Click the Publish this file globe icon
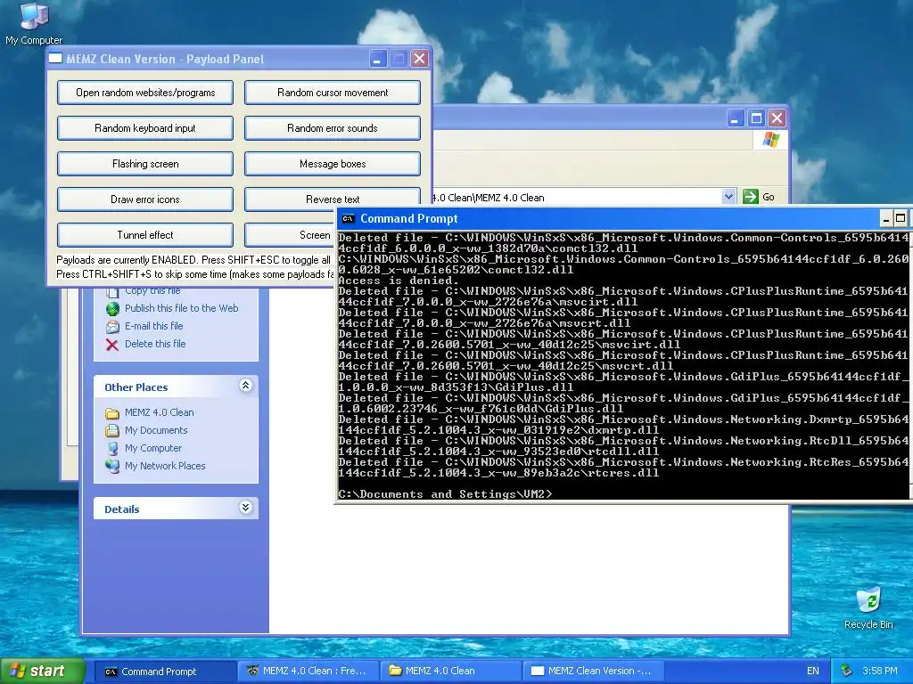The width and height of the screenshot is (913, 684). point(112,309)
